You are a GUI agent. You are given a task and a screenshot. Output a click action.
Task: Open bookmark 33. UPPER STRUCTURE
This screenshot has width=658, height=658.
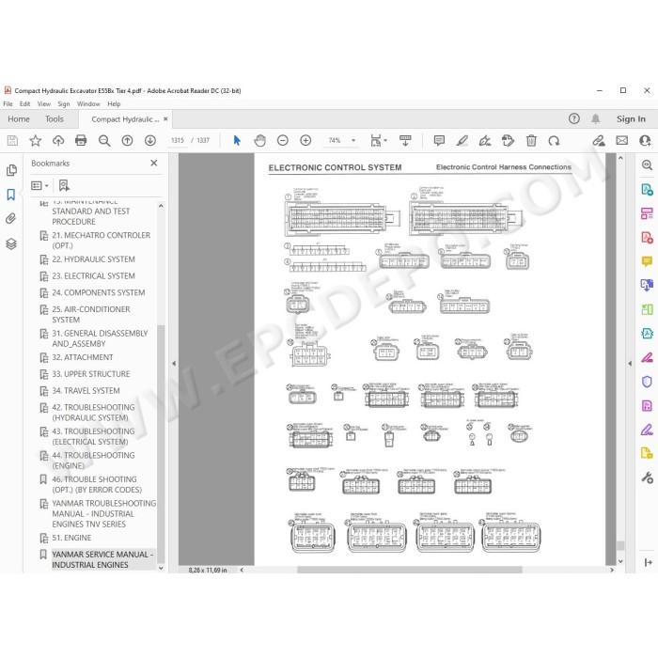(91, 374)
